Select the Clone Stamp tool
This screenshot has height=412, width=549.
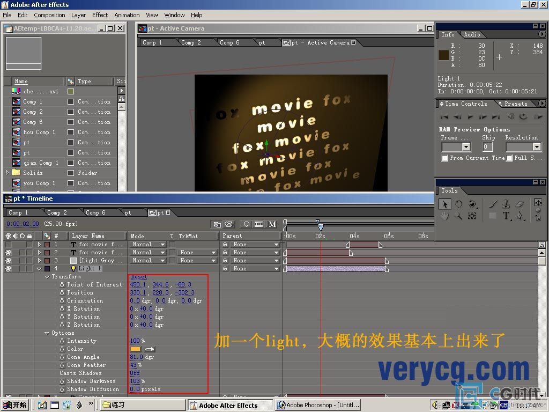pos(506,204)
